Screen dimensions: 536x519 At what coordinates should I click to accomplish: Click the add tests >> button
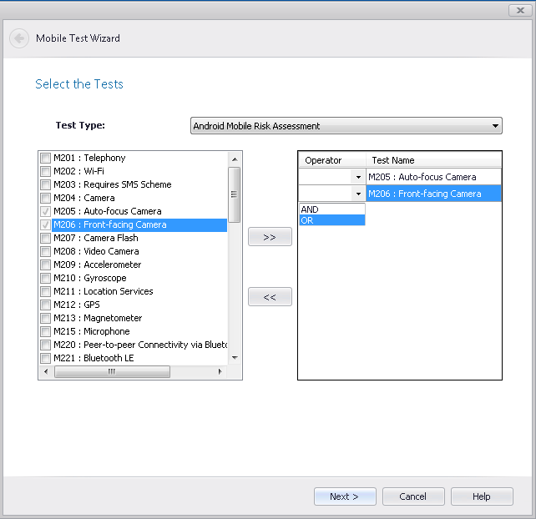270,237
